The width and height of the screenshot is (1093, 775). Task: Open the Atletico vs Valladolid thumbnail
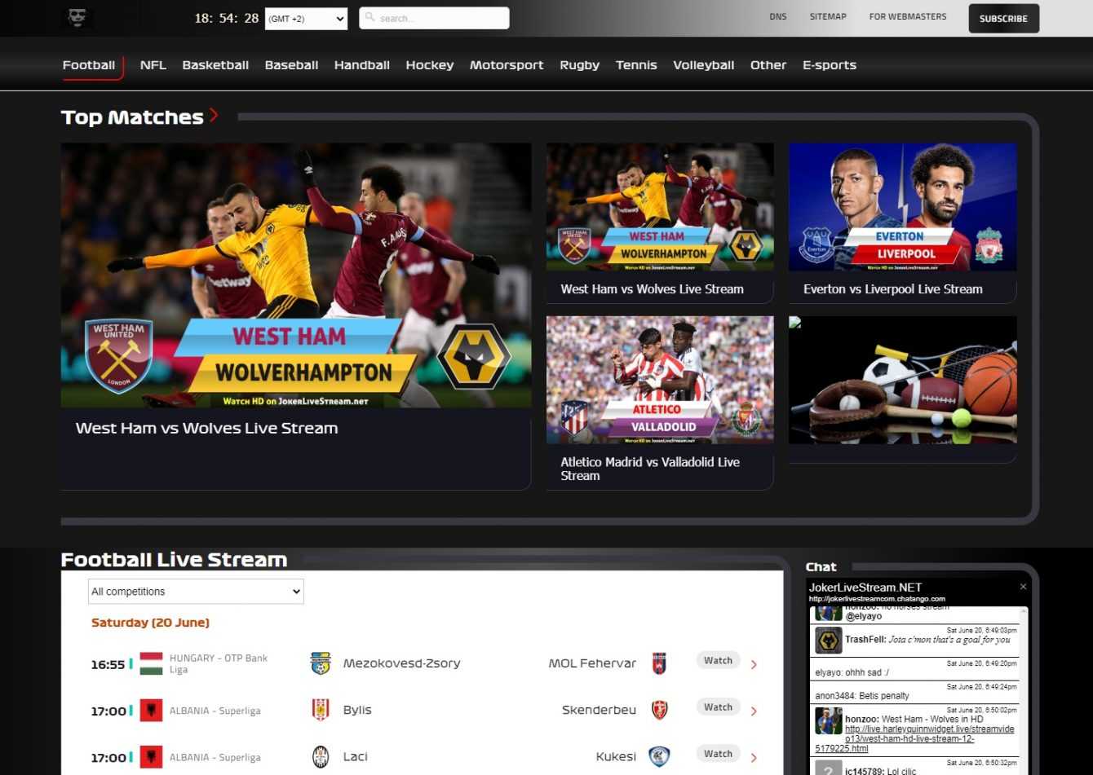point(660,380)
